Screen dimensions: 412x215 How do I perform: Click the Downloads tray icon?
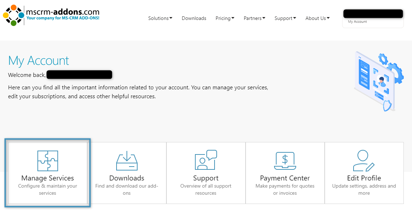[x=127, y=161]
